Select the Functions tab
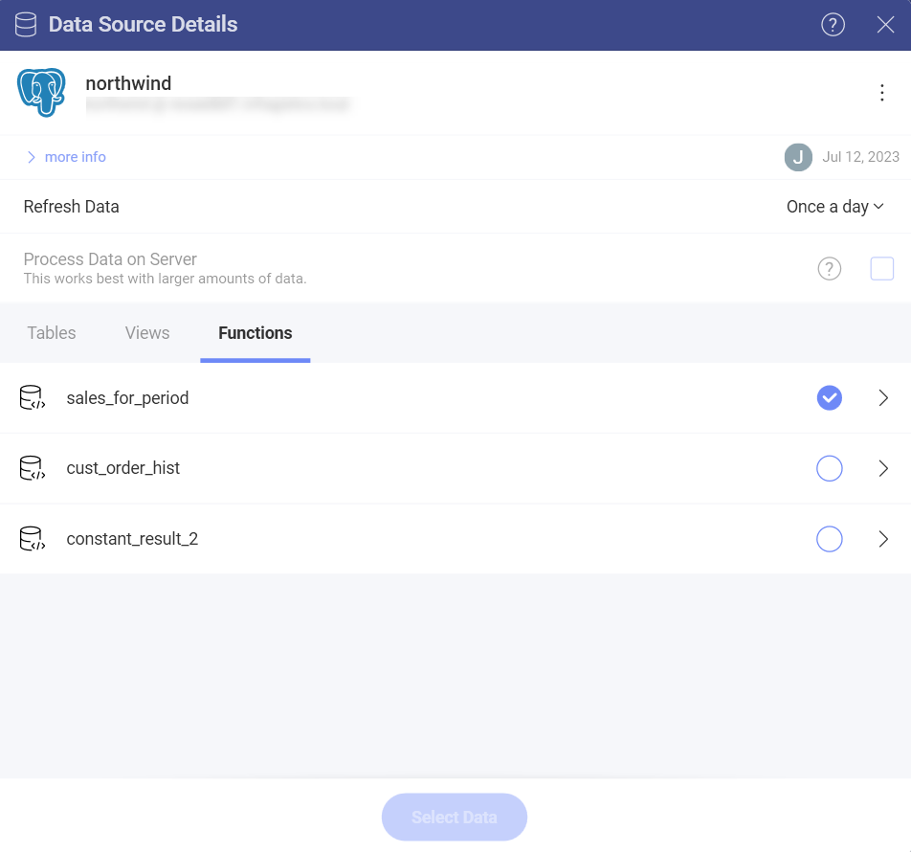This screenshot has width=911, height=852. pos(256,332)
